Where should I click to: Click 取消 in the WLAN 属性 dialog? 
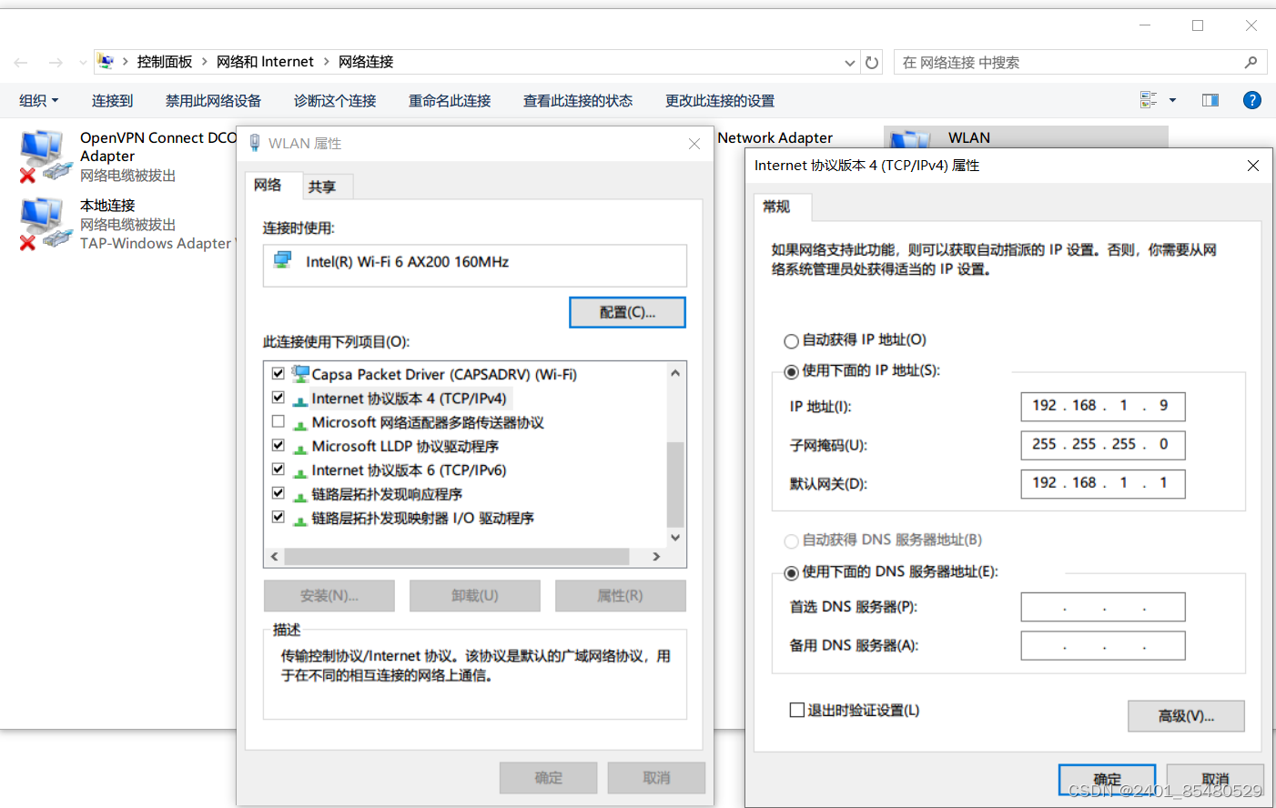tap(656, 778)
